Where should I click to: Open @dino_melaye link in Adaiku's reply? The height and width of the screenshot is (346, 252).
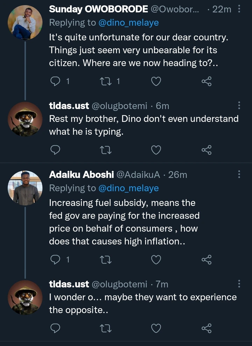(128, 188)
